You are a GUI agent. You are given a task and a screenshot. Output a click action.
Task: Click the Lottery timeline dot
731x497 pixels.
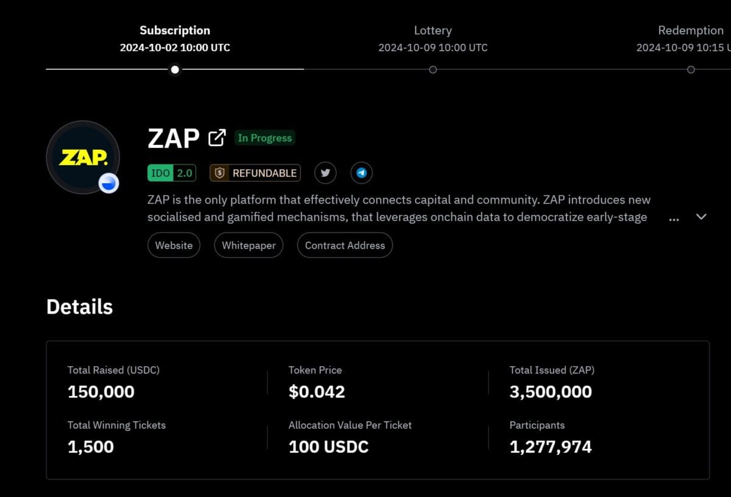click(x=433, y=69)
